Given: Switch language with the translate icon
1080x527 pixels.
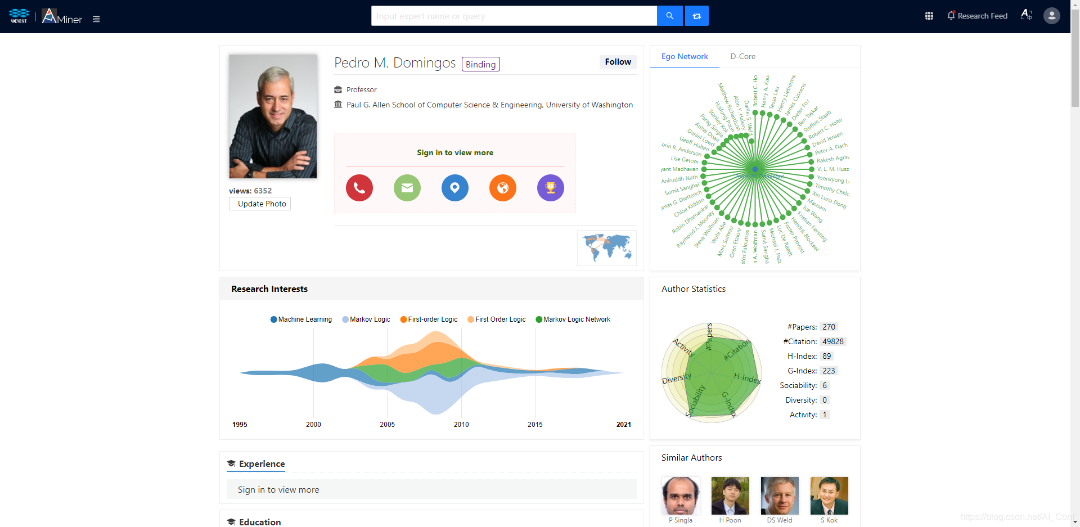Looking at the screenshot, I should coord(1026,15).
